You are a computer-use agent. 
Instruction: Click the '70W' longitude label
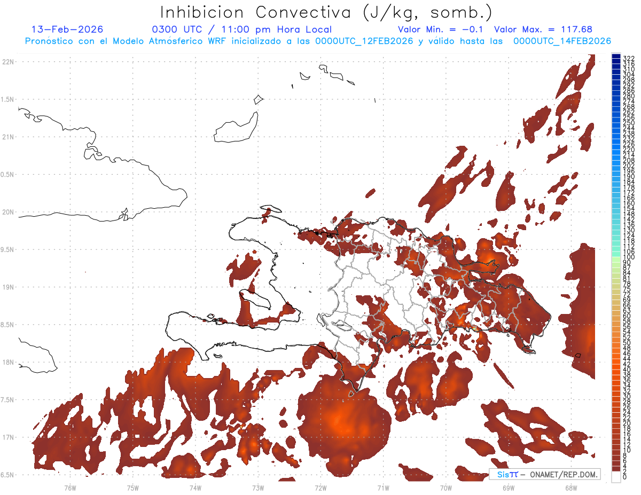coord(446,488)
